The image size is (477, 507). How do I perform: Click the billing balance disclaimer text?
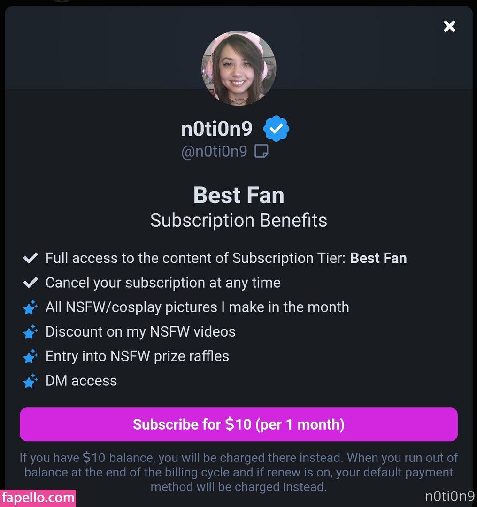tap(238, 472)
